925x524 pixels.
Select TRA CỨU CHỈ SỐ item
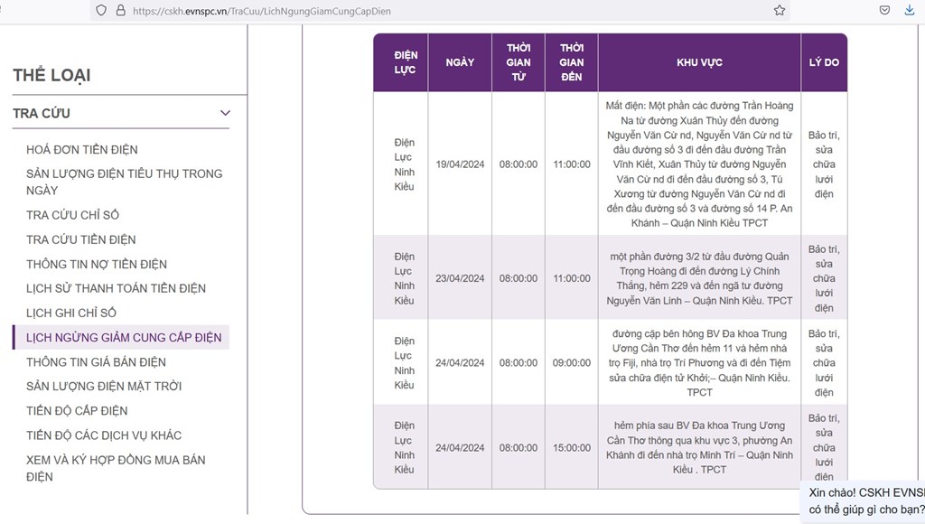(72, 215)
